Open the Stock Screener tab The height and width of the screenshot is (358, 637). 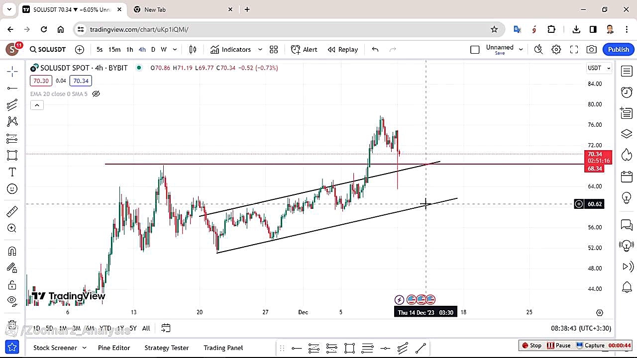55,348
